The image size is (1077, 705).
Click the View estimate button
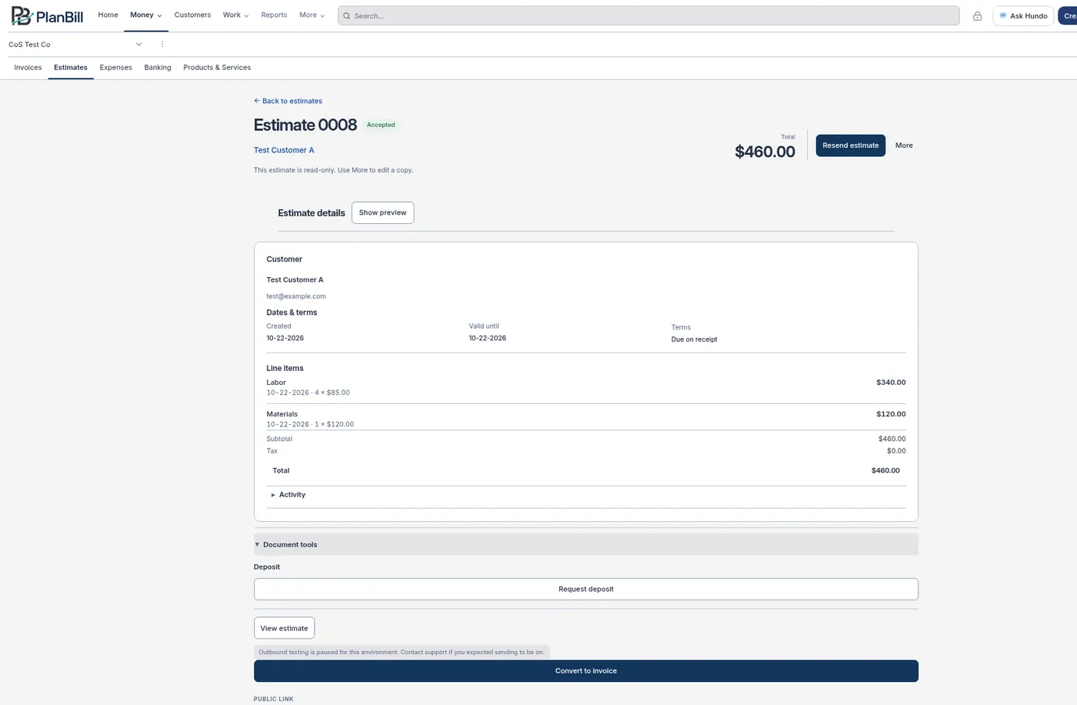[x=284, y=628]
